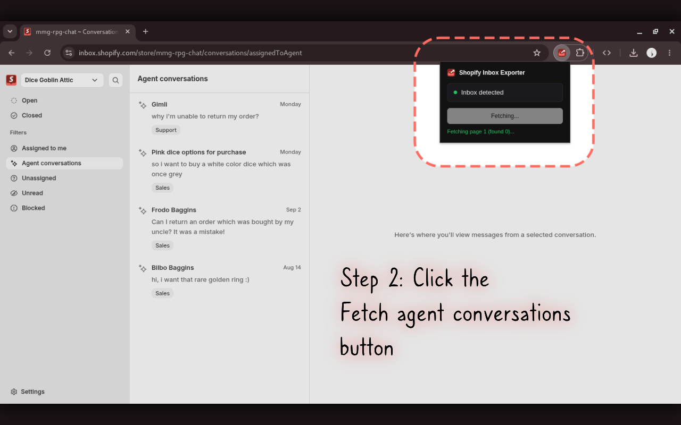Image resolution: width=681 pixels, height=425 pixels.
Task: Open the browser profile avatar
Action: point(652,53)
